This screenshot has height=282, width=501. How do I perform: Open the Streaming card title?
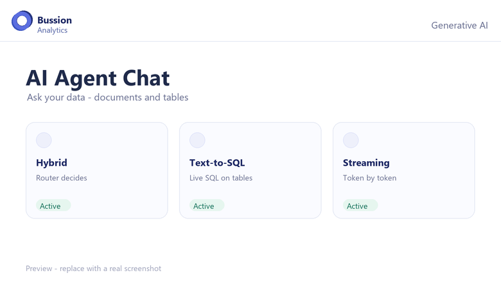point(366,163)
